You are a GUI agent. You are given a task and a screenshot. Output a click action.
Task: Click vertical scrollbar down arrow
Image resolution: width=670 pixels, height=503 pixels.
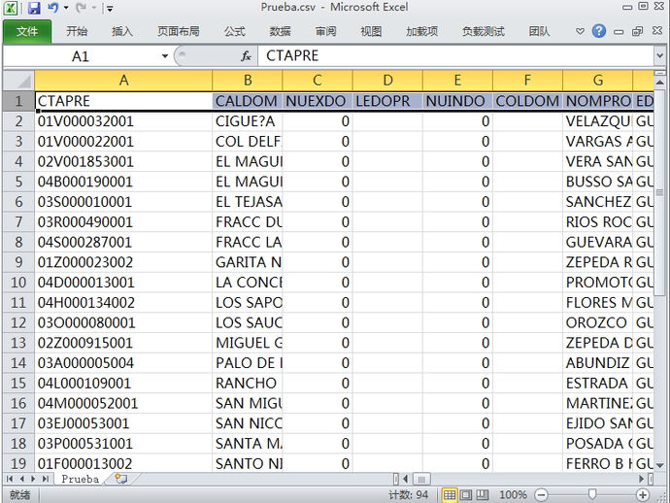pyautogui.click(x=660, y=465)
